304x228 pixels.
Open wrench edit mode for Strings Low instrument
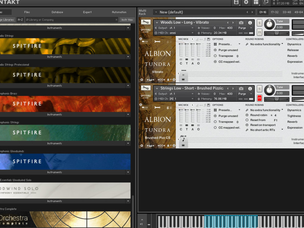146,88
